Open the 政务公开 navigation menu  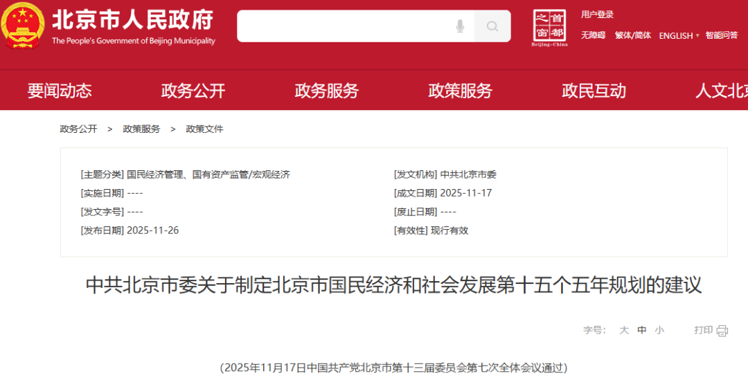[x=193, y=91]
